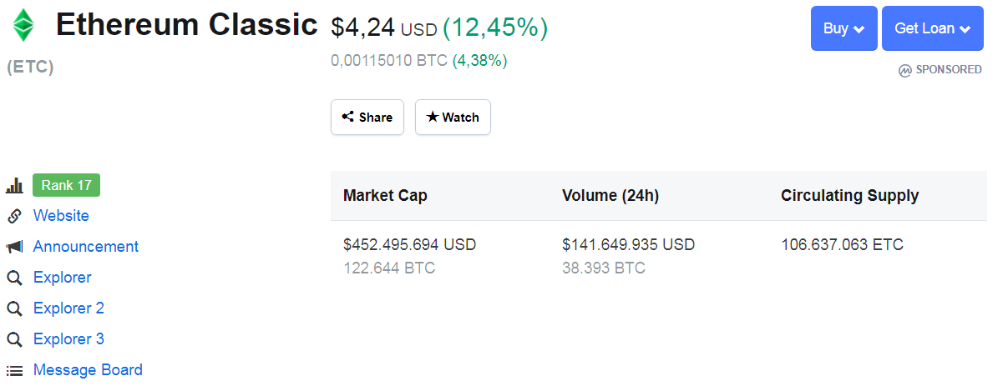Click the magnifier icon beside Explorer 3
Viewport: 1008px width, 391px height.
coord(14,339)
